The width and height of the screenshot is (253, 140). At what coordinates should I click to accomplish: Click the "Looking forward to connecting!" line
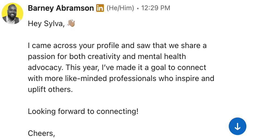tap(83, 111)
